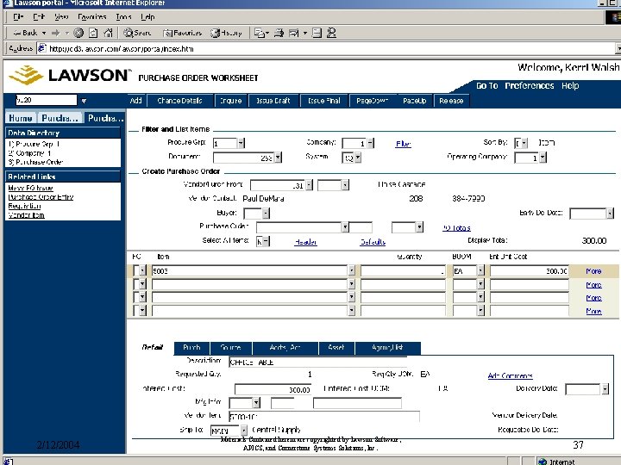
Task: Open the browser Search toolbar button
Action: (x=137, y=33)
